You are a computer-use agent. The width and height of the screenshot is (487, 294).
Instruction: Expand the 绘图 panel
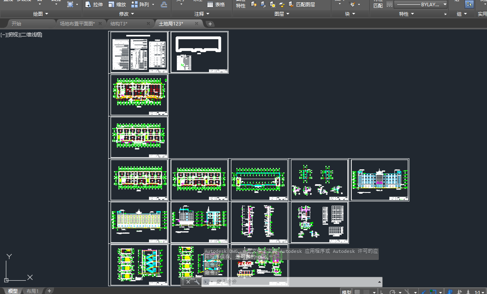[x=41, y=14]
